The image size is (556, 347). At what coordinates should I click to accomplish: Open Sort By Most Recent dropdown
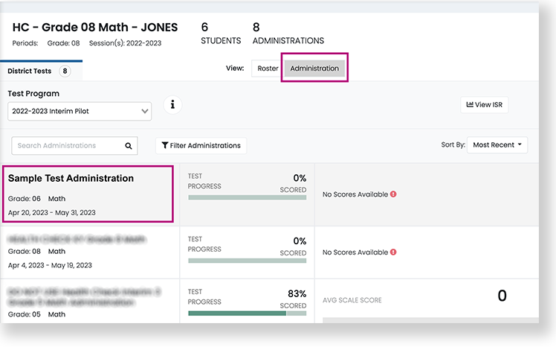[x=497, y=145]
